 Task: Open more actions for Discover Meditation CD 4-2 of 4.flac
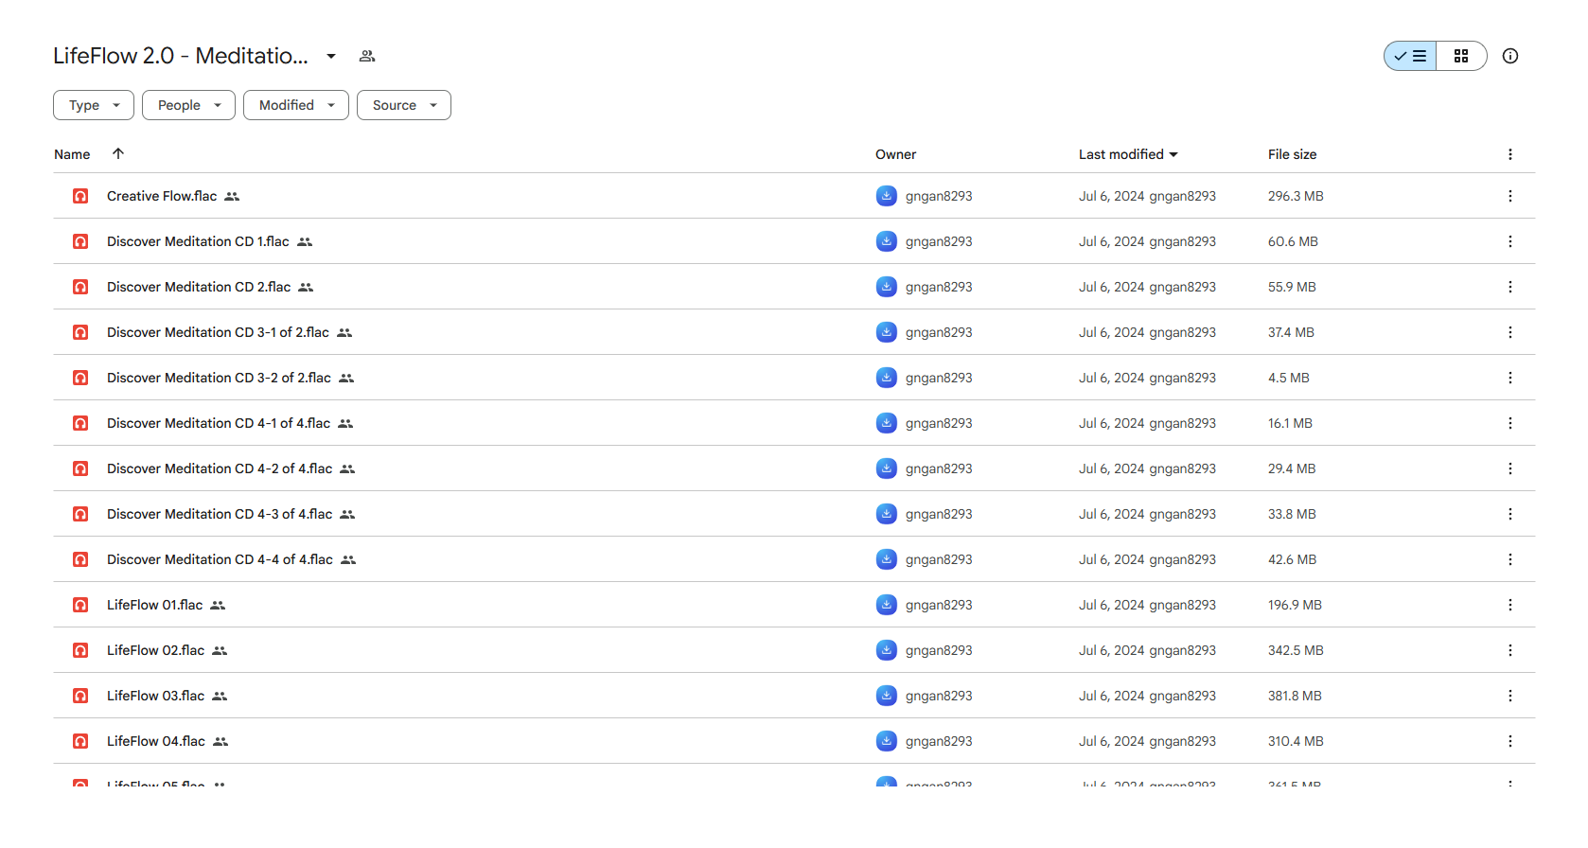(1510, 468)
